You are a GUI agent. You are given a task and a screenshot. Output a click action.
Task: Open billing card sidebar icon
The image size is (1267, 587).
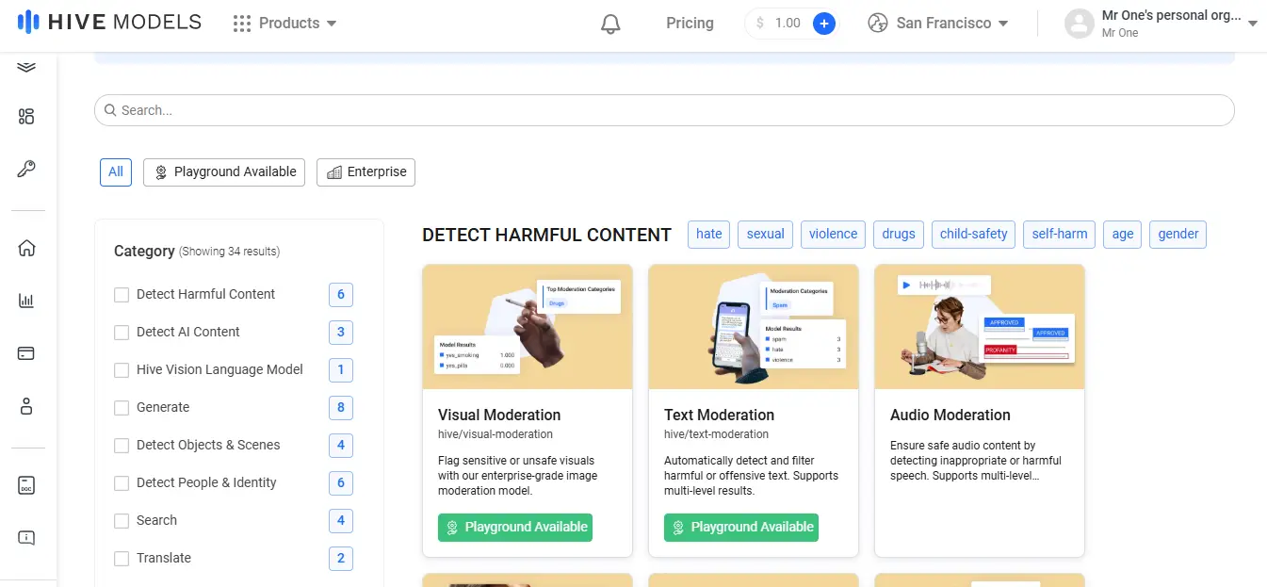pos(26,353)
